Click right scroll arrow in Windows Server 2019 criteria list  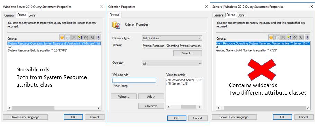click(99, 108)
